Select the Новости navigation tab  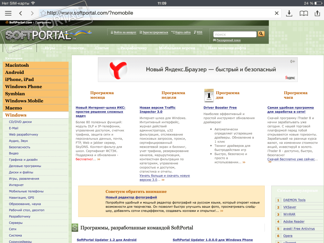(75, 48)
